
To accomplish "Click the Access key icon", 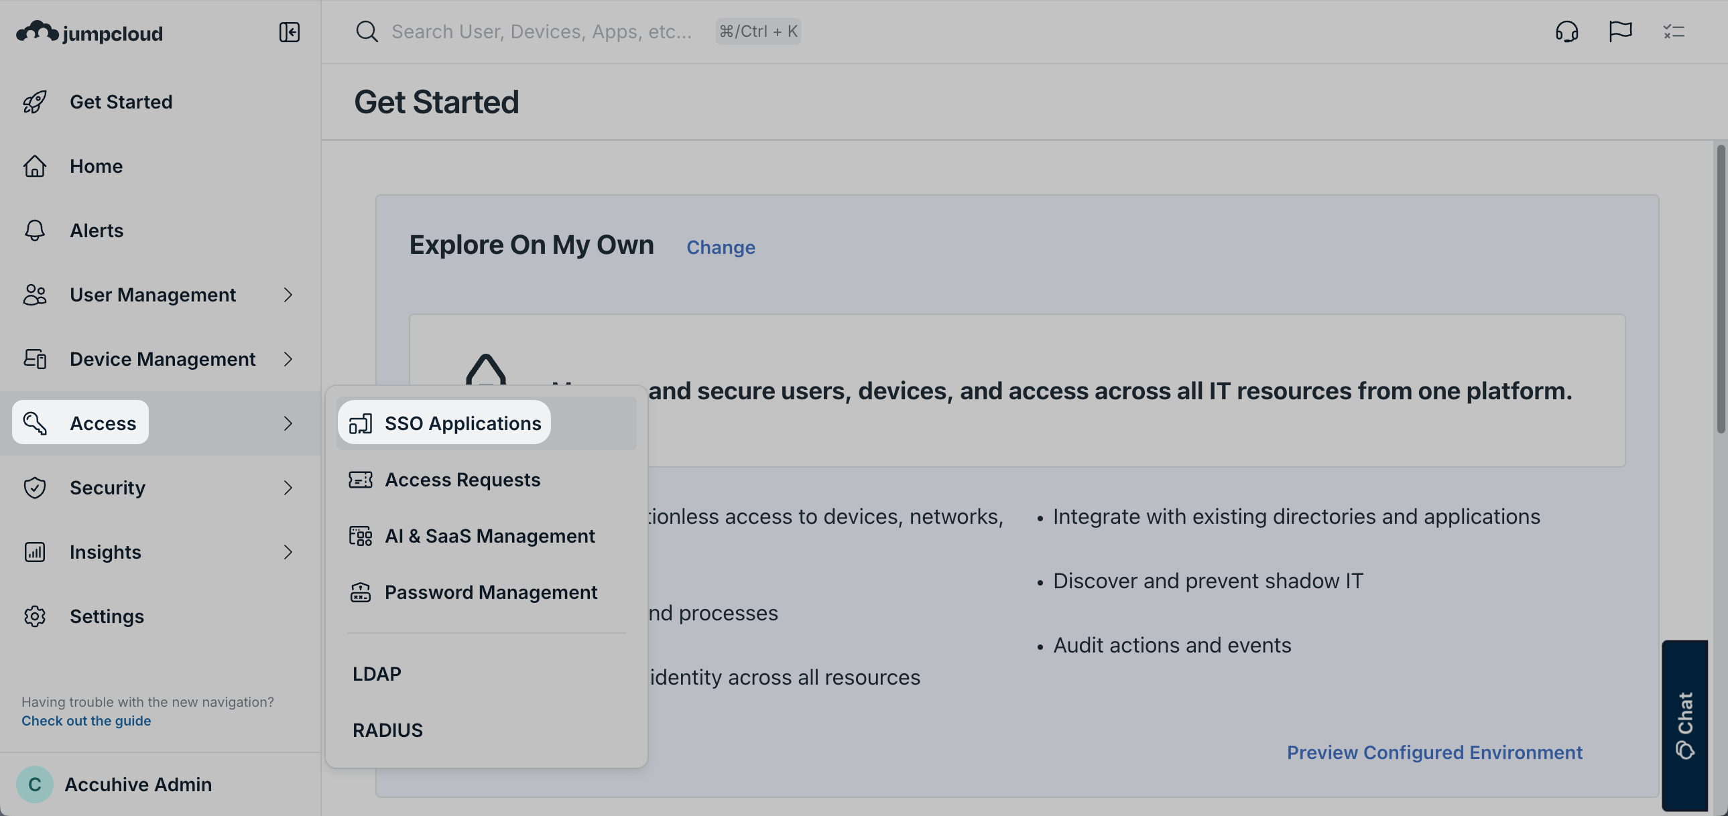I will click(x=35, y=423).
